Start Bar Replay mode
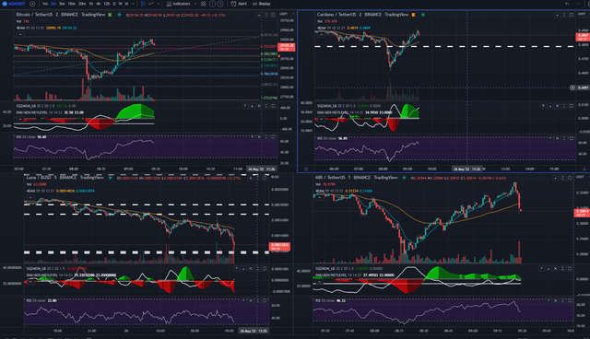 point(262,4)
